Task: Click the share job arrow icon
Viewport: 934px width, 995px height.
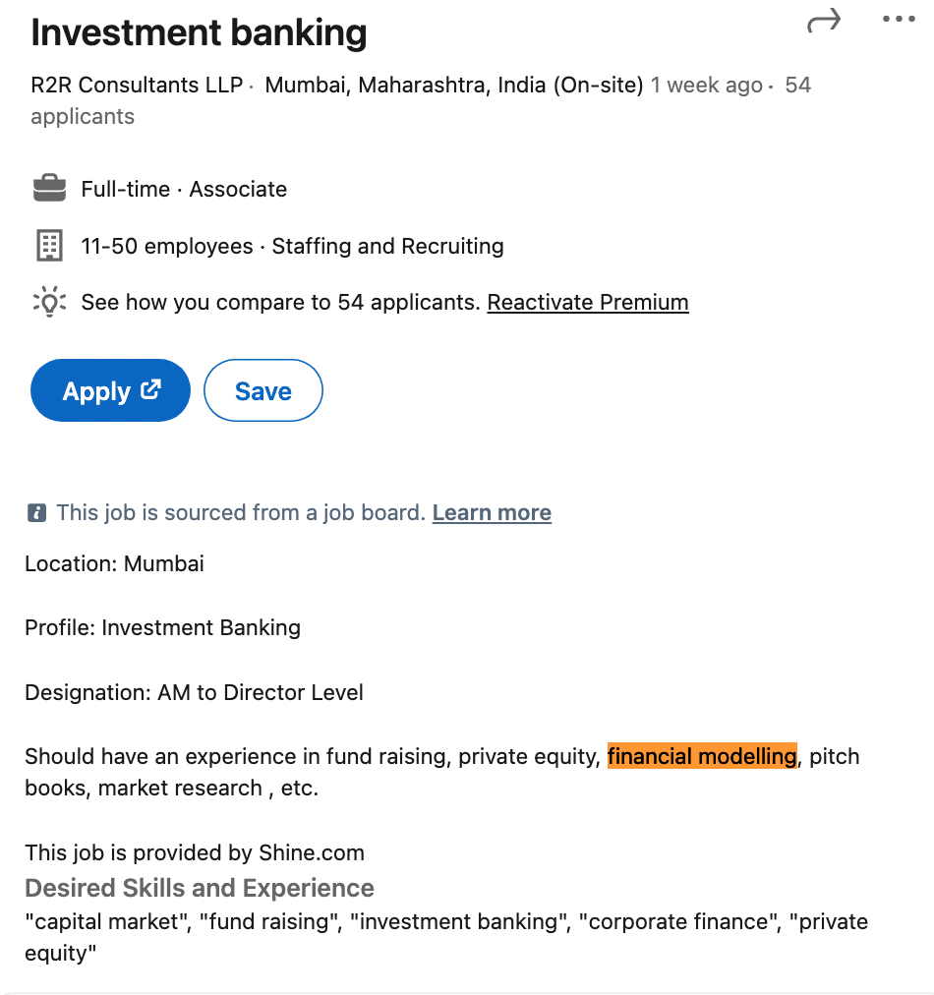Action: [824, 21]
